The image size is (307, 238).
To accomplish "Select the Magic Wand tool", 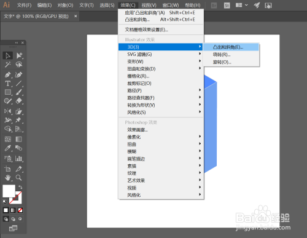I will [x=8, y=65].
